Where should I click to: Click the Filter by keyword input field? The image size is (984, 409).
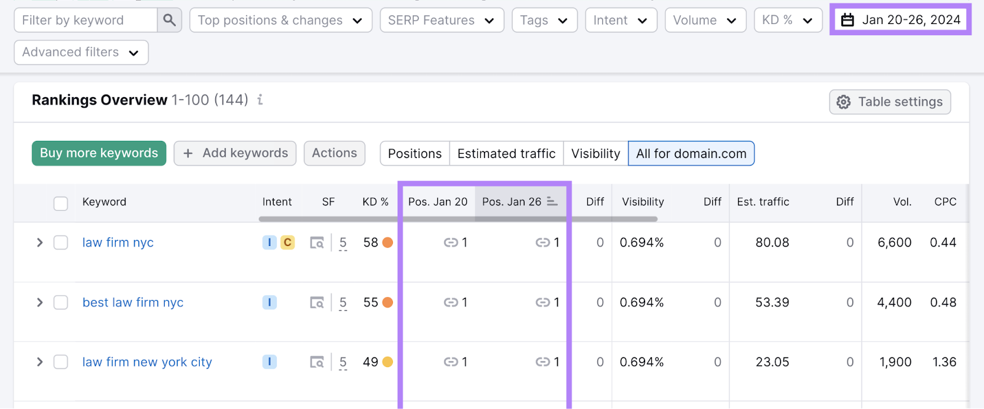pos(85,20)
